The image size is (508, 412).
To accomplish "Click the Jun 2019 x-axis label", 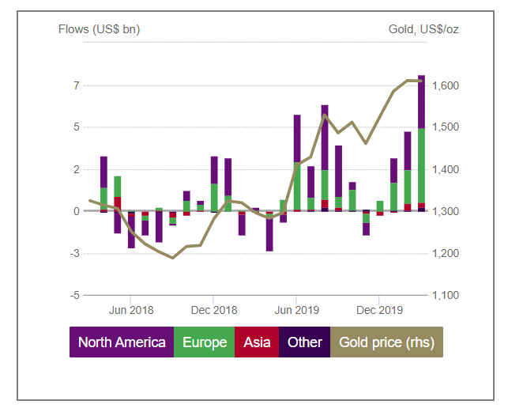I will tap(296, 309).
